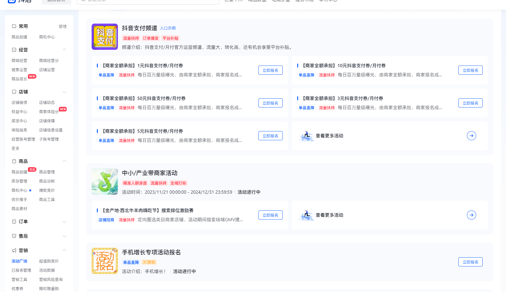
Task: Open 商家体验分 in the sidebar
Action: (x=49, y=112)
